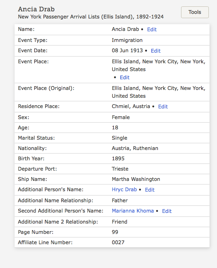Click the Page Number value 99

115,232
